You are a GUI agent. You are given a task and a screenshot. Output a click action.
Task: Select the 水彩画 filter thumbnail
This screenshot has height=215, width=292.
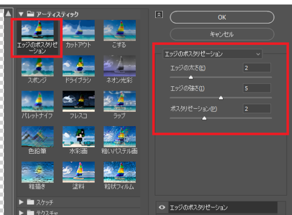click(78, 137)
